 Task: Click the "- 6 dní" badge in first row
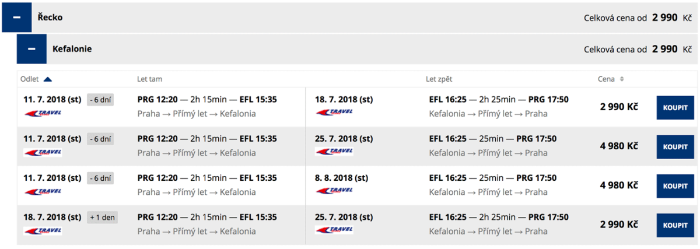[100, 100]
